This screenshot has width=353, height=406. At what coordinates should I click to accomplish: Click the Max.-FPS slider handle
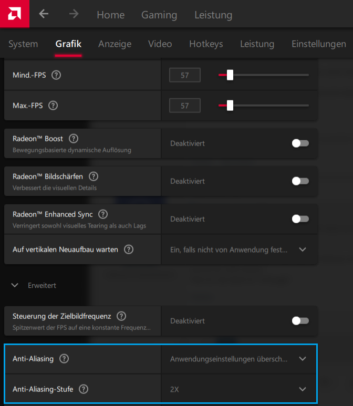(230, 106)
